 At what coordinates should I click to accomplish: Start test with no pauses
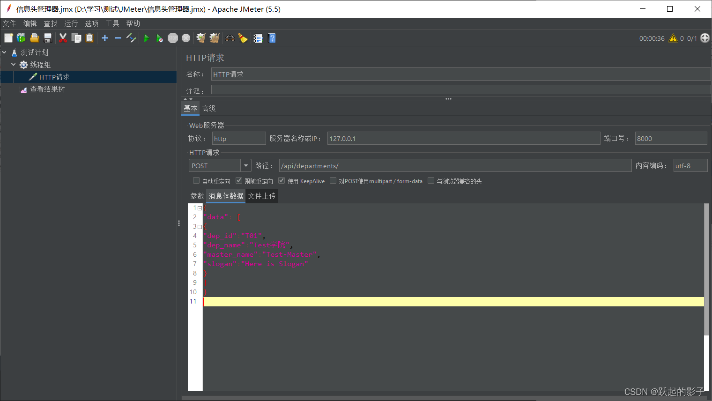pyautogui.click(x=159, y=38)
